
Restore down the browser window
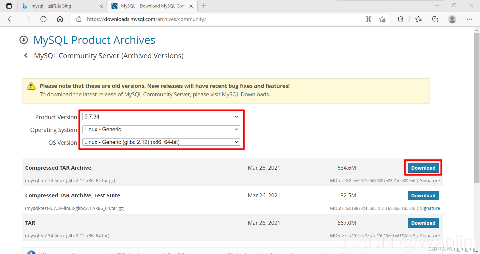click(x=454, y=5)
